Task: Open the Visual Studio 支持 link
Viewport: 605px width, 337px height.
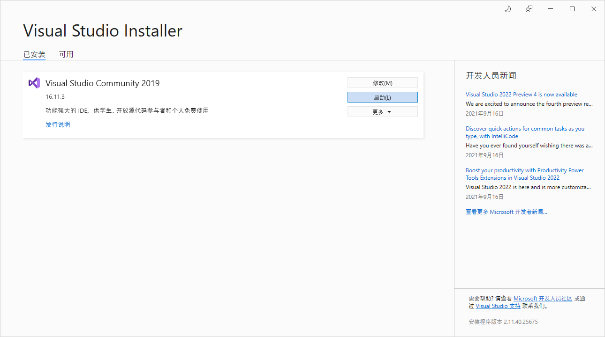Action: 498,306
